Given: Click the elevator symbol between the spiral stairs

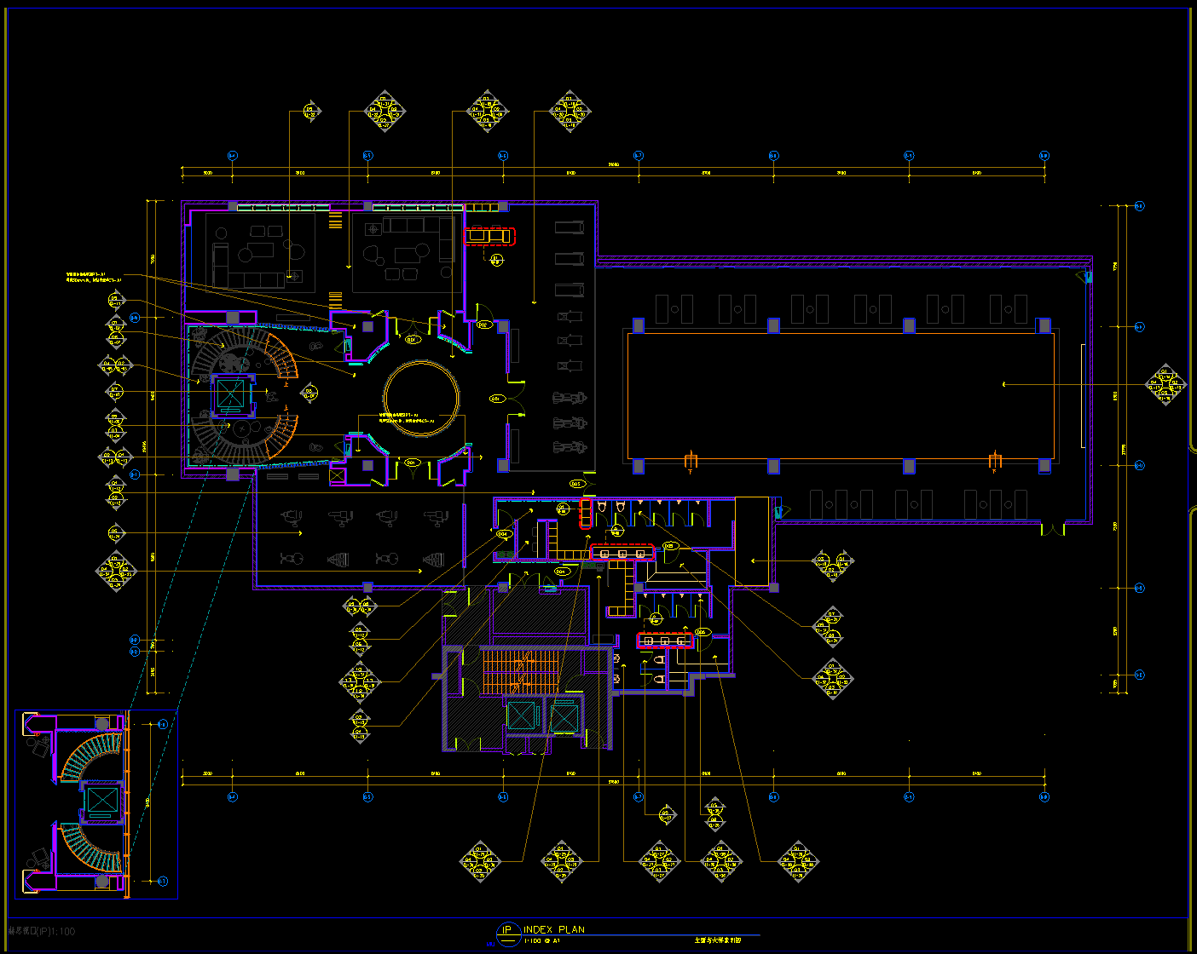Looking at the screenshot, I should click(x=230, y=394).
